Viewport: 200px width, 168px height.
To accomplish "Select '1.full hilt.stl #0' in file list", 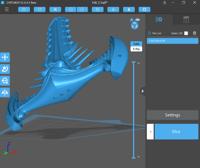I will point(172,41).
